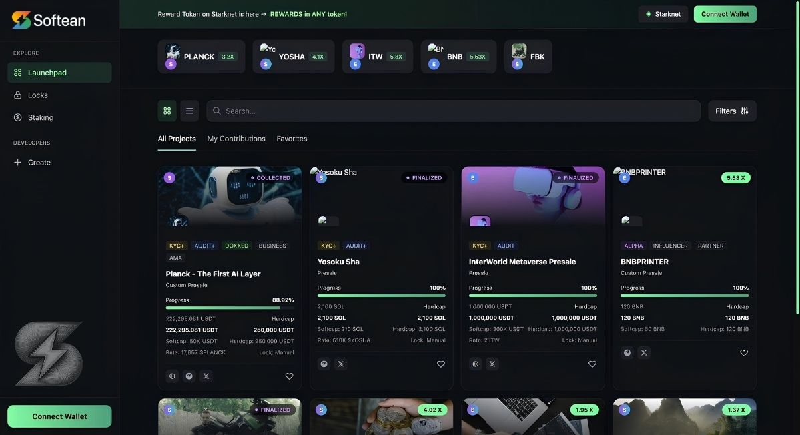Focus the project Search field

coord(453,111)
